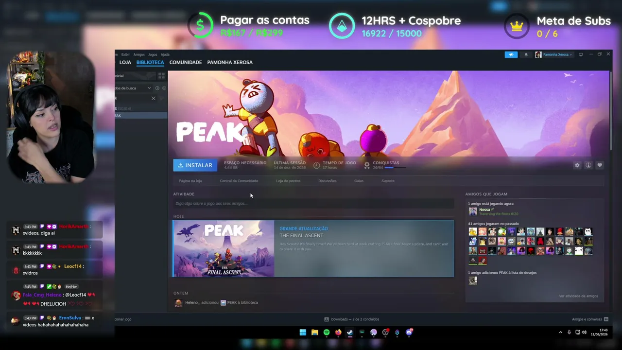Image resolution: width=622 pixels, height=350 pixels.
Task: Open Pamonha Xerosa account dropdown
Action: point(554,54)
